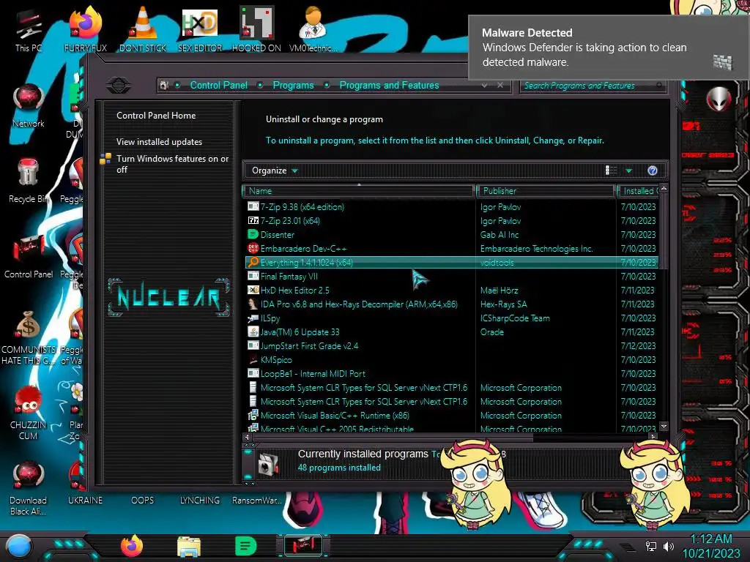Select the KMSpico program row
Image resolution: width=750 pixels, height=562 pixels.
pos(451,359)
